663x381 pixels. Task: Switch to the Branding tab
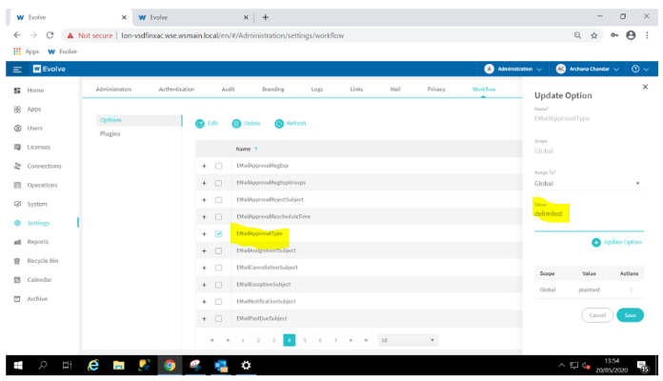[x=273, y=89]
